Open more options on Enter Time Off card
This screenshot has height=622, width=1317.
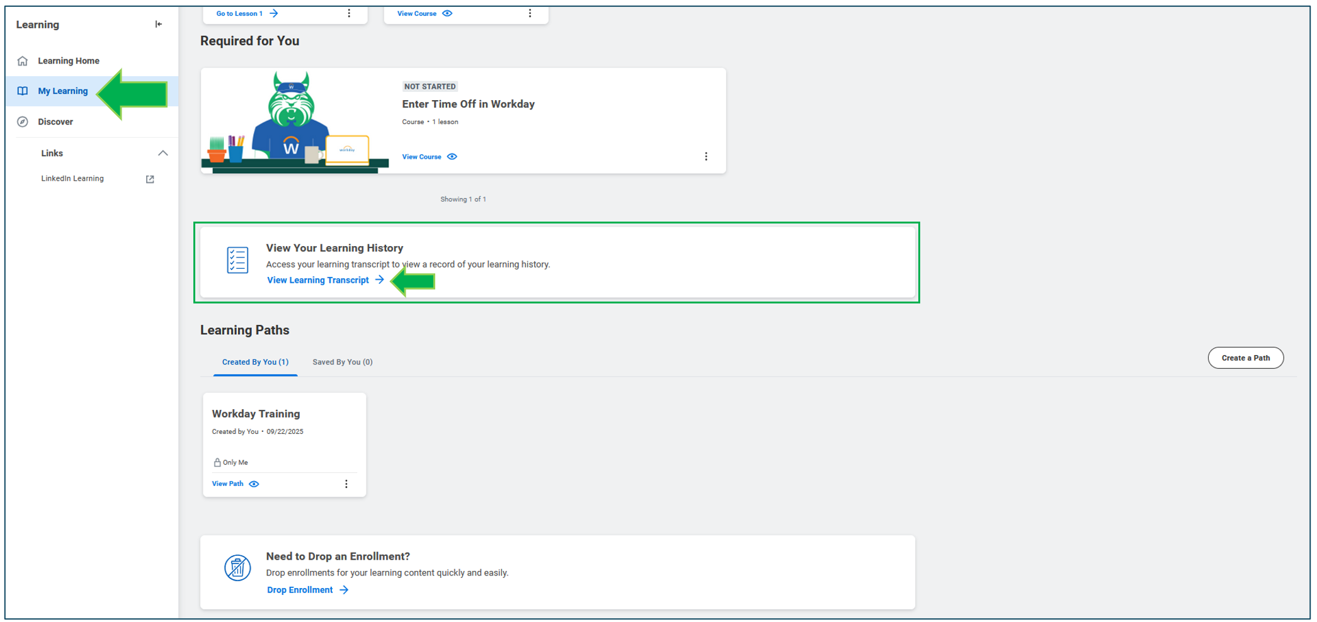tap(706, 157)
